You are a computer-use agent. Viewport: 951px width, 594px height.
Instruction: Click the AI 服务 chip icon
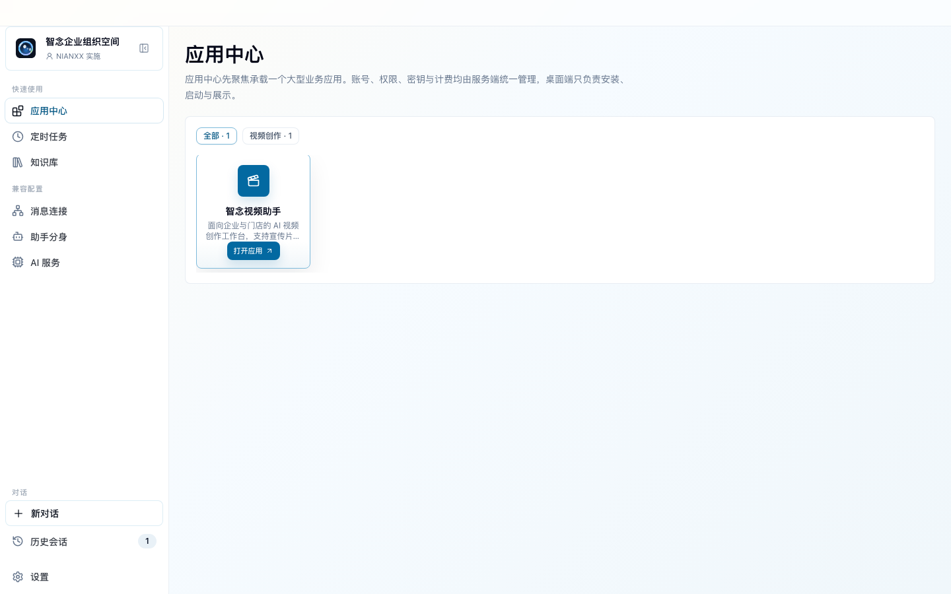coord(18,263)
